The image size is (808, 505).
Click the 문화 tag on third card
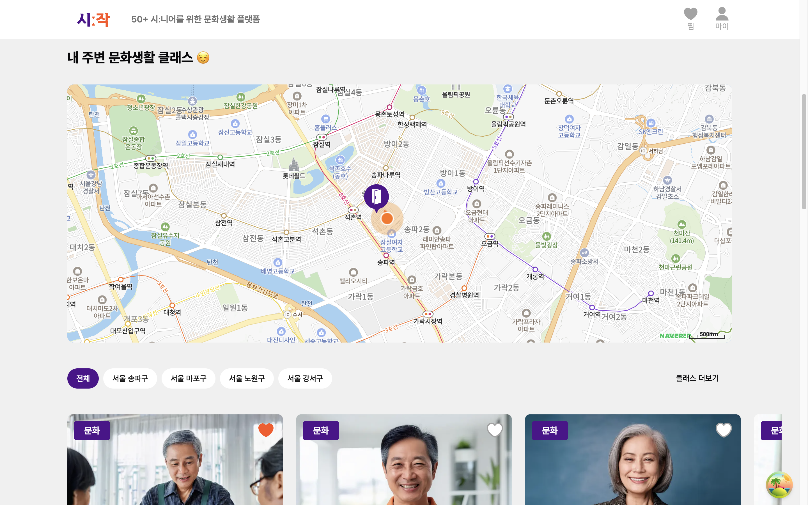pyautogui.click(x=550, y=431)
